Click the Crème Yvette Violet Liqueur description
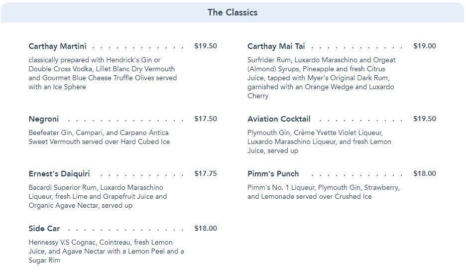The image size is (466, 273). click(x=319, y=141)
